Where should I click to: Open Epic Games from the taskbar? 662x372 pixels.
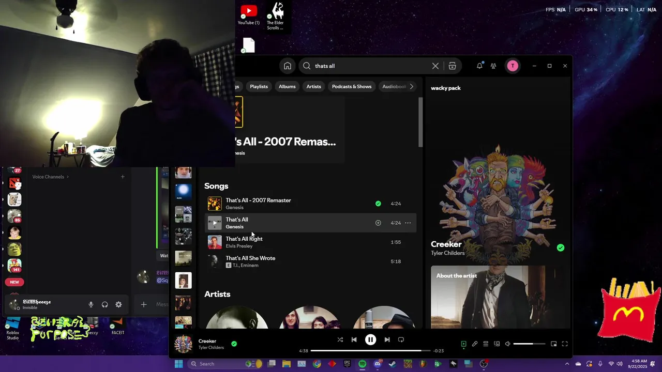[347, 364]
